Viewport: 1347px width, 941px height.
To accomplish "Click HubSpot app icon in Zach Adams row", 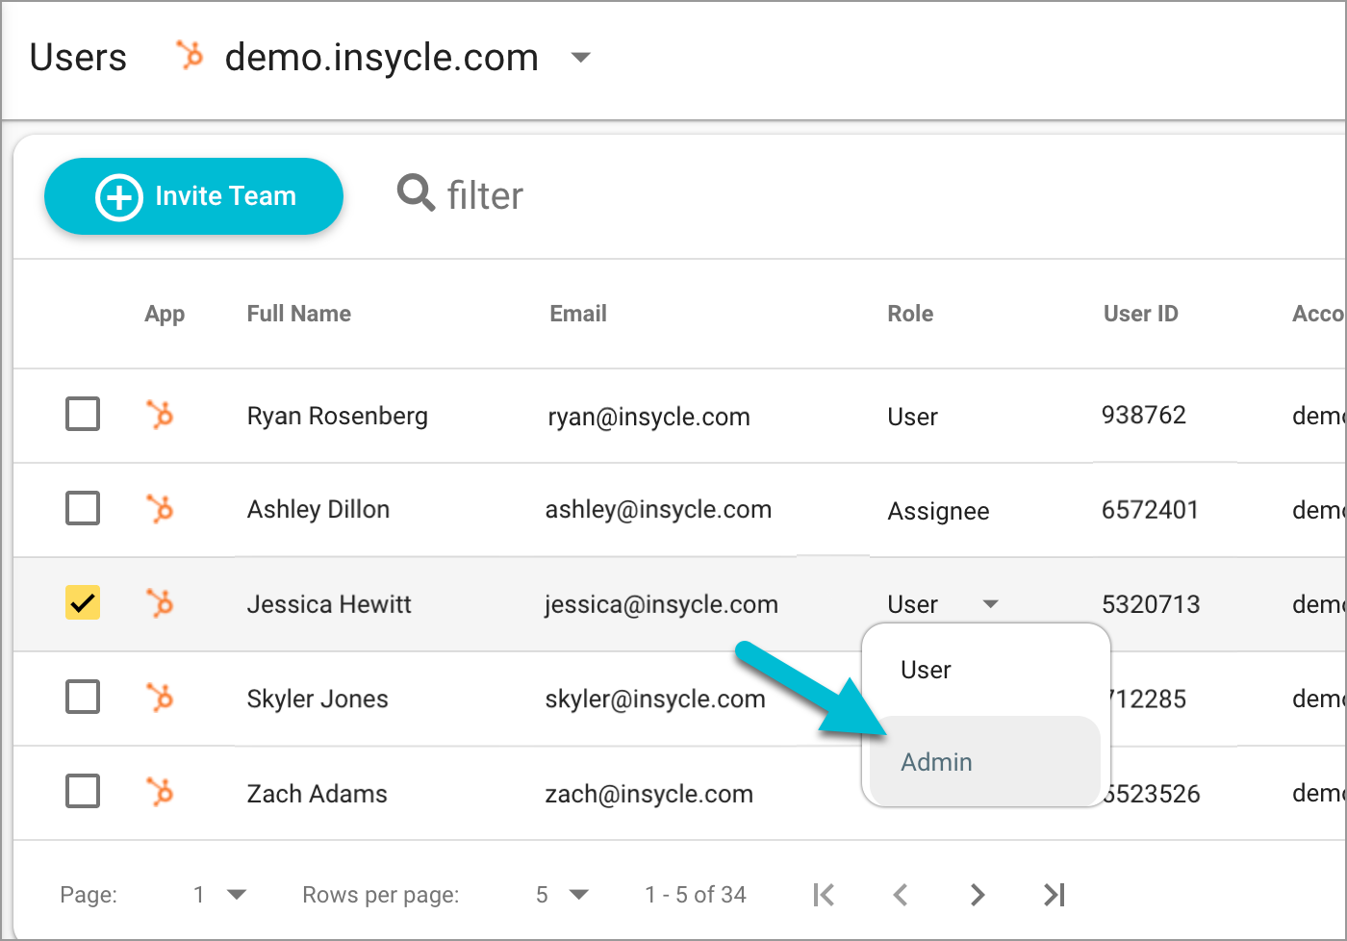I will 160,792.
